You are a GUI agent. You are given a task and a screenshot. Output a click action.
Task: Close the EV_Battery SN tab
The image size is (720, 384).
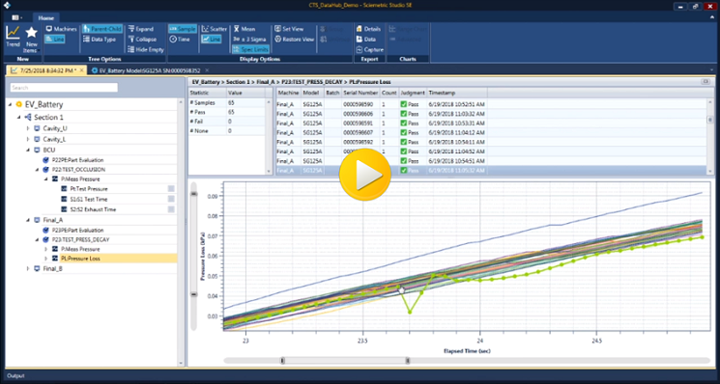tap(207, 70)
